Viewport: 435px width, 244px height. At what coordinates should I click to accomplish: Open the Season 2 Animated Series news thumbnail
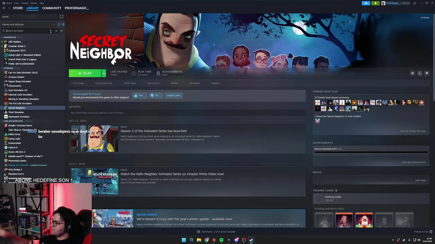[94, 139]
